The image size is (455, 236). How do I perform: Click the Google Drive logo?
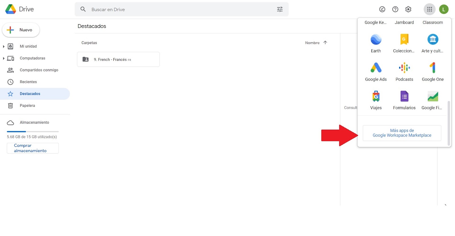[x=11, y=9]
